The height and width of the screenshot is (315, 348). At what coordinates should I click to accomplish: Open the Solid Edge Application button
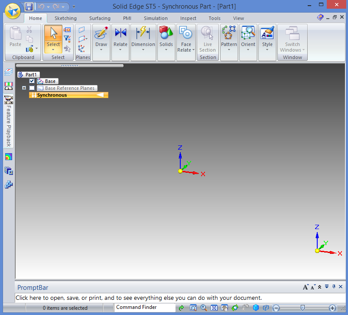pyautogui.click(x=13, y=11)
